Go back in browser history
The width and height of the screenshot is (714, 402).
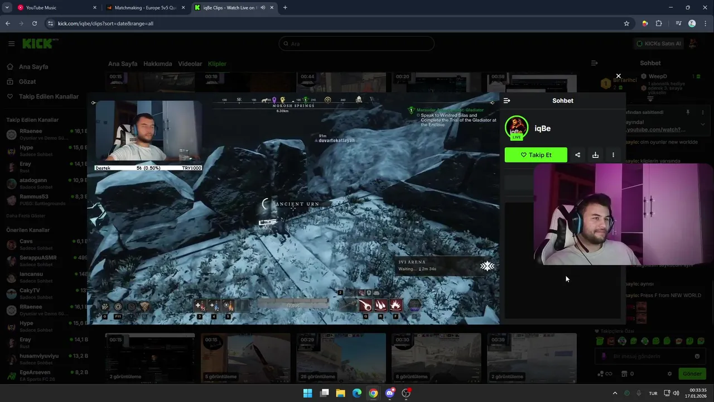pos(8,23)
